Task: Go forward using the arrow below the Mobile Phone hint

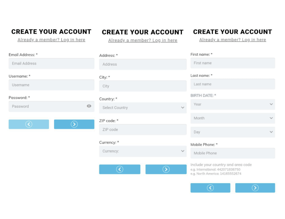Action: click(x=255, y=188)
